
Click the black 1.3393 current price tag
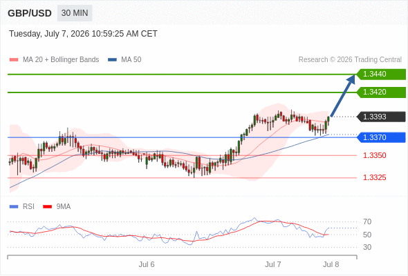(x=381, y=117)
